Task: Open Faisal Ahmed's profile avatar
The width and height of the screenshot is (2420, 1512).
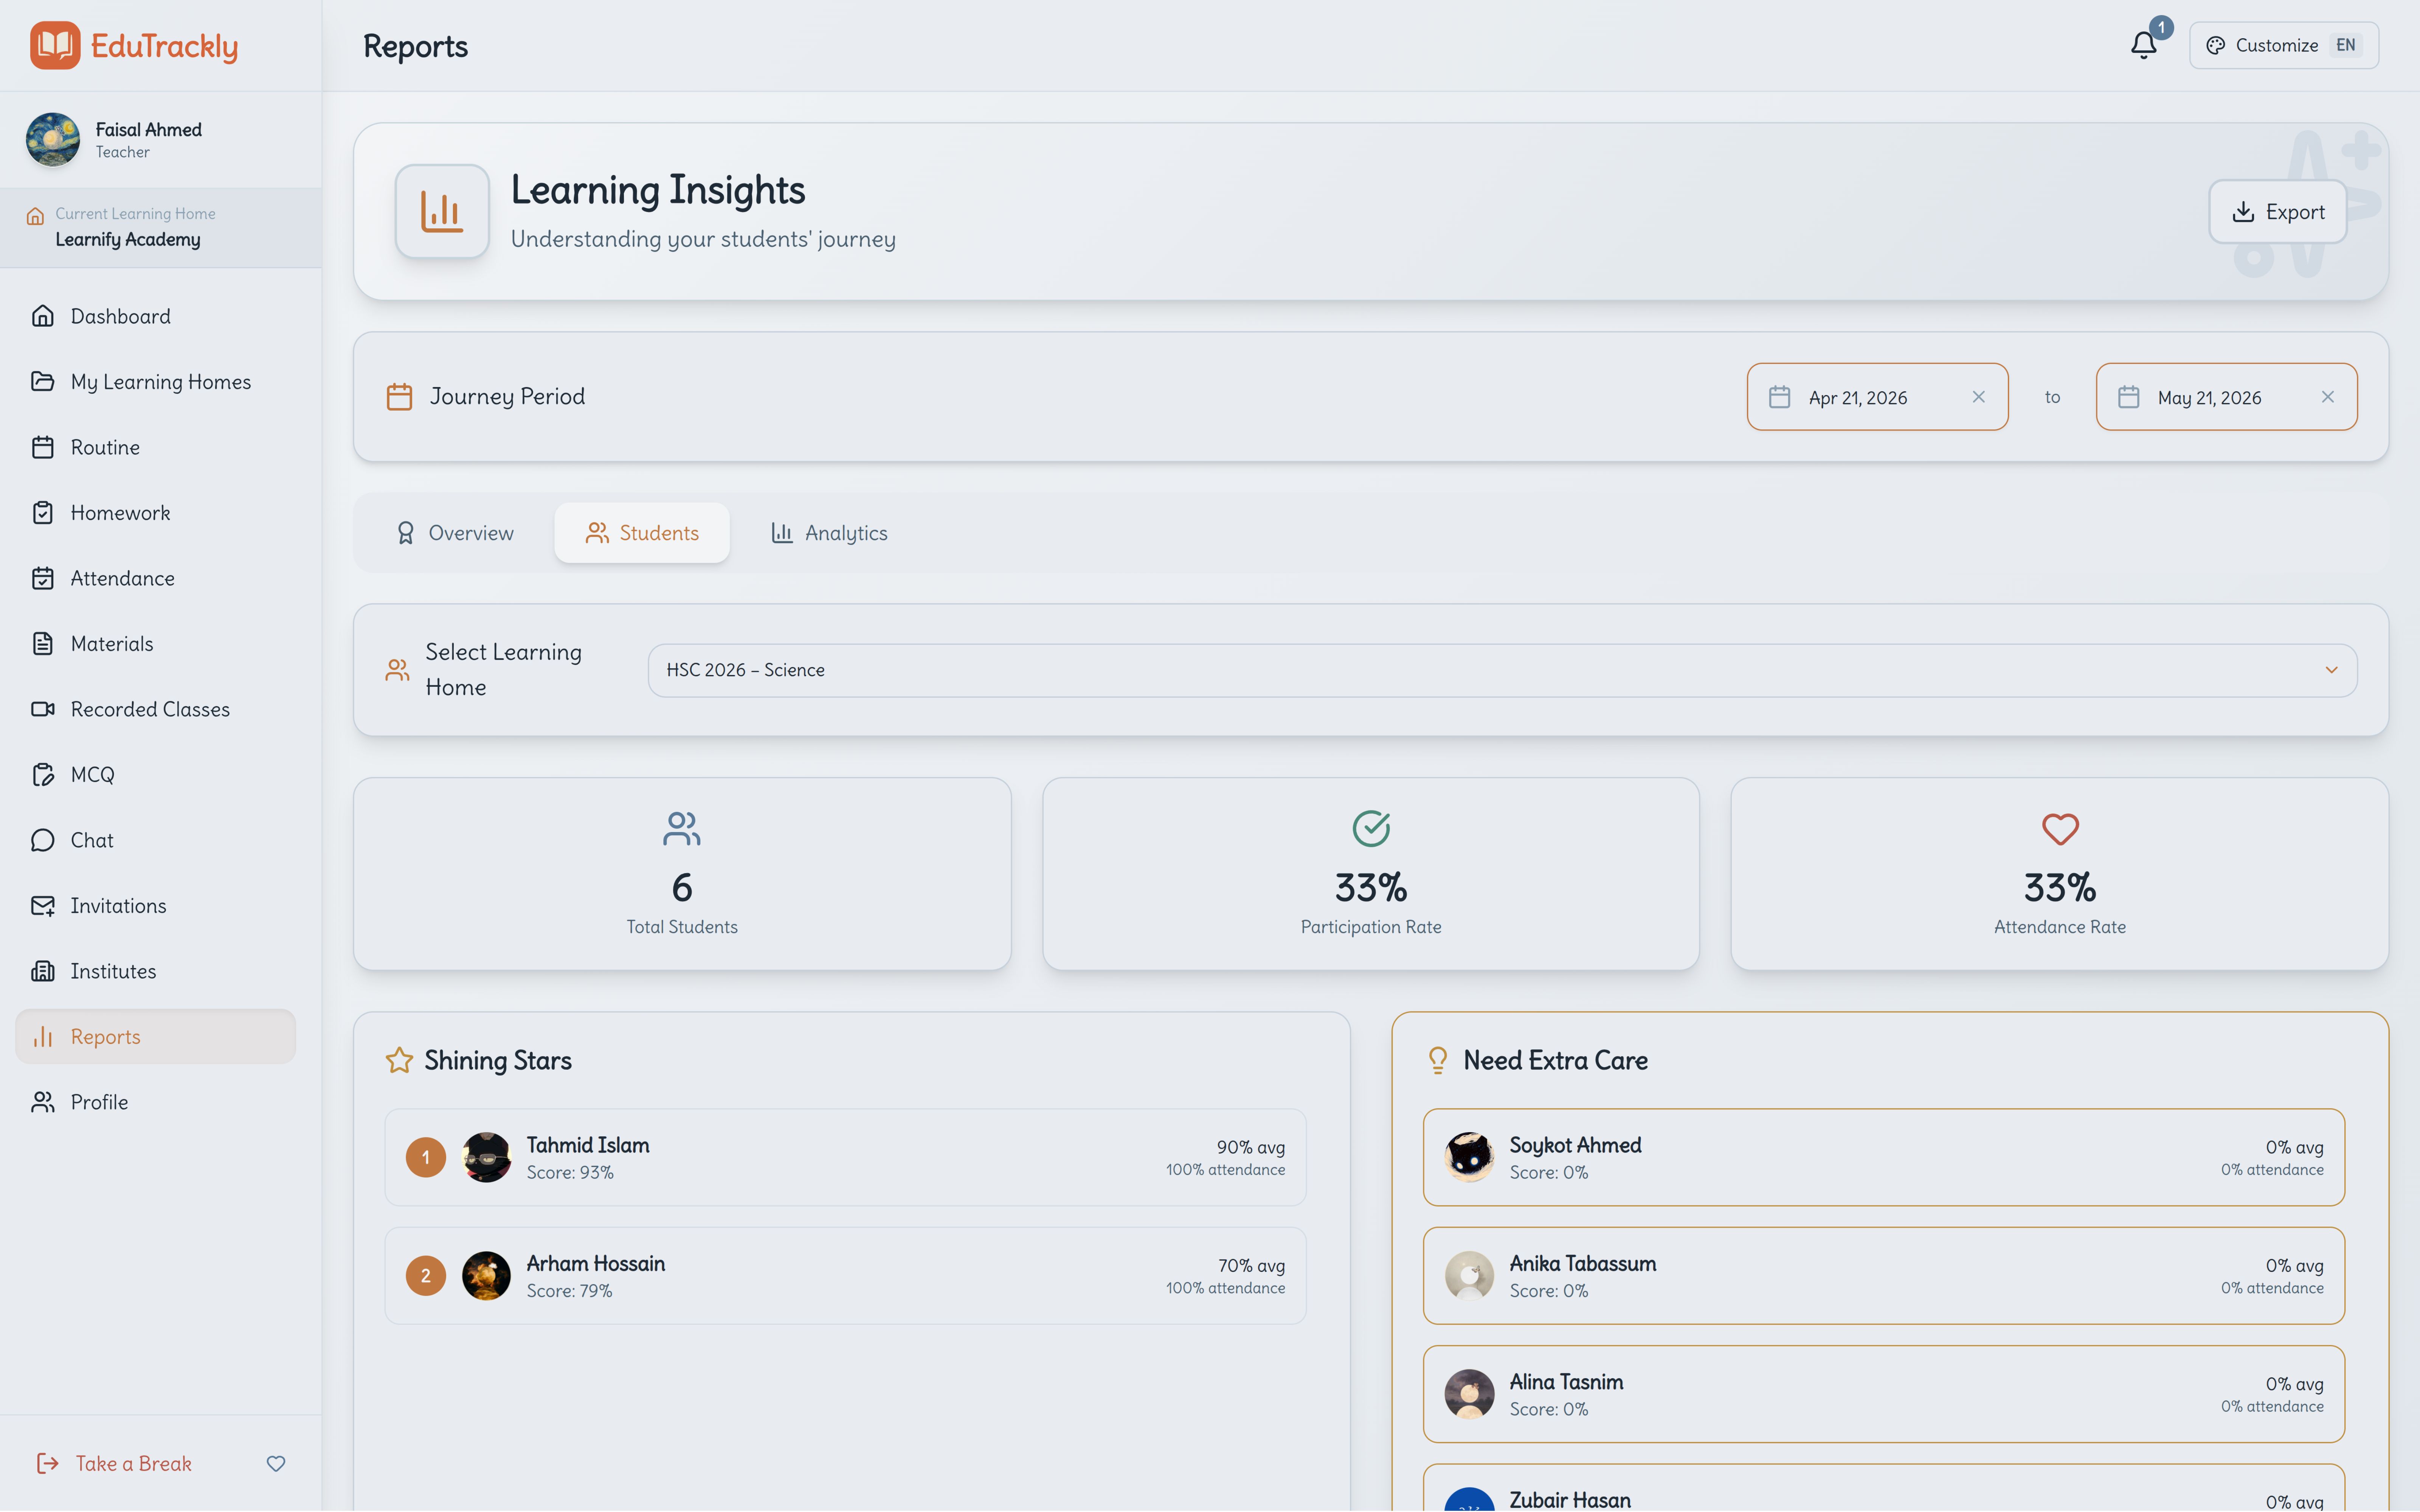Action: click(53, 140)
